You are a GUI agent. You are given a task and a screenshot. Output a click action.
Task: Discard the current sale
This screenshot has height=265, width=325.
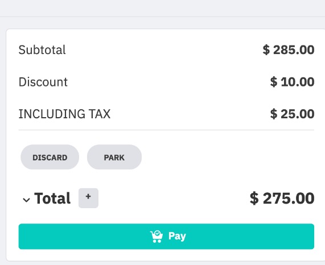coord(50,157)
